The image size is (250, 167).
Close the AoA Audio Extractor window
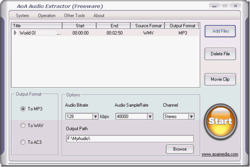236,6
